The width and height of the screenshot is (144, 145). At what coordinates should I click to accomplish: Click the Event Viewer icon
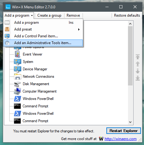point(18,54)
